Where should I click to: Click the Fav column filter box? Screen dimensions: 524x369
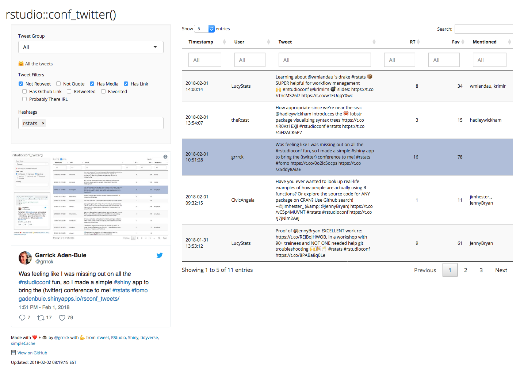(x=444, y=60)
